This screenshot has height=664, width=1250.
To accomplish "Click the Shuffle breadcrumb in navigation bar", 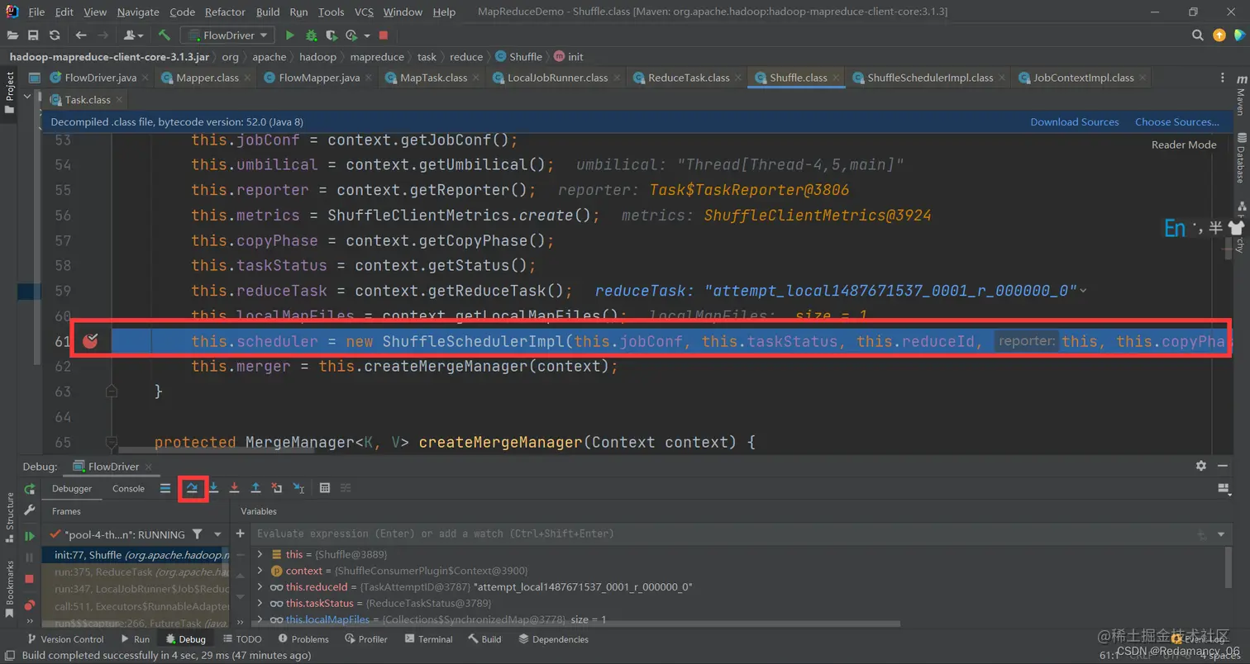I will (519, 57).
